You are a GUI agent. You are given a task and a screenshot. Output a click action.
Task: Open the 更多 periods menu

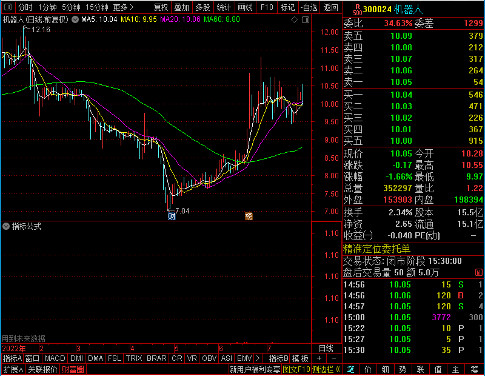pos(123,7)
